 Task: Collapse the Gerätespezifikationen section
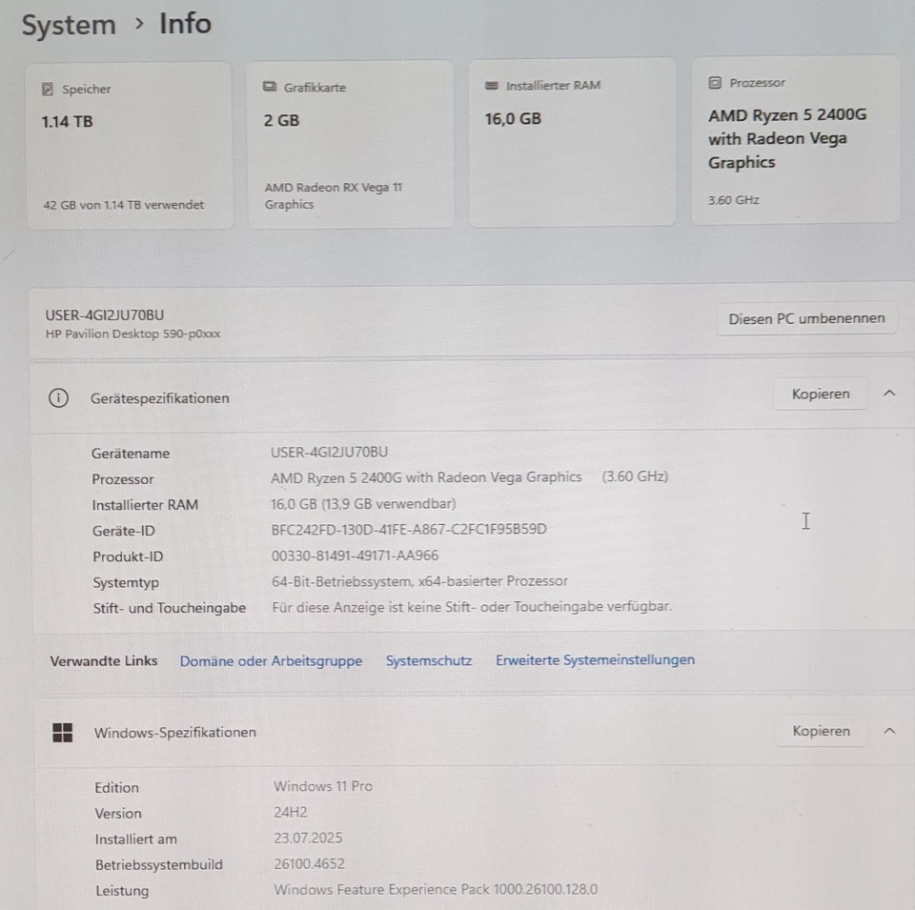pyautogui.click(x=889, y=393)
